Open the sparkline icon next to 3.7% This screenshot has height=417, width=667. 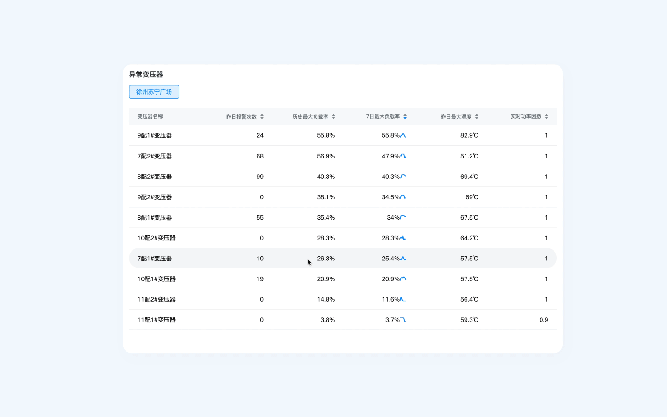pos(403,320)
